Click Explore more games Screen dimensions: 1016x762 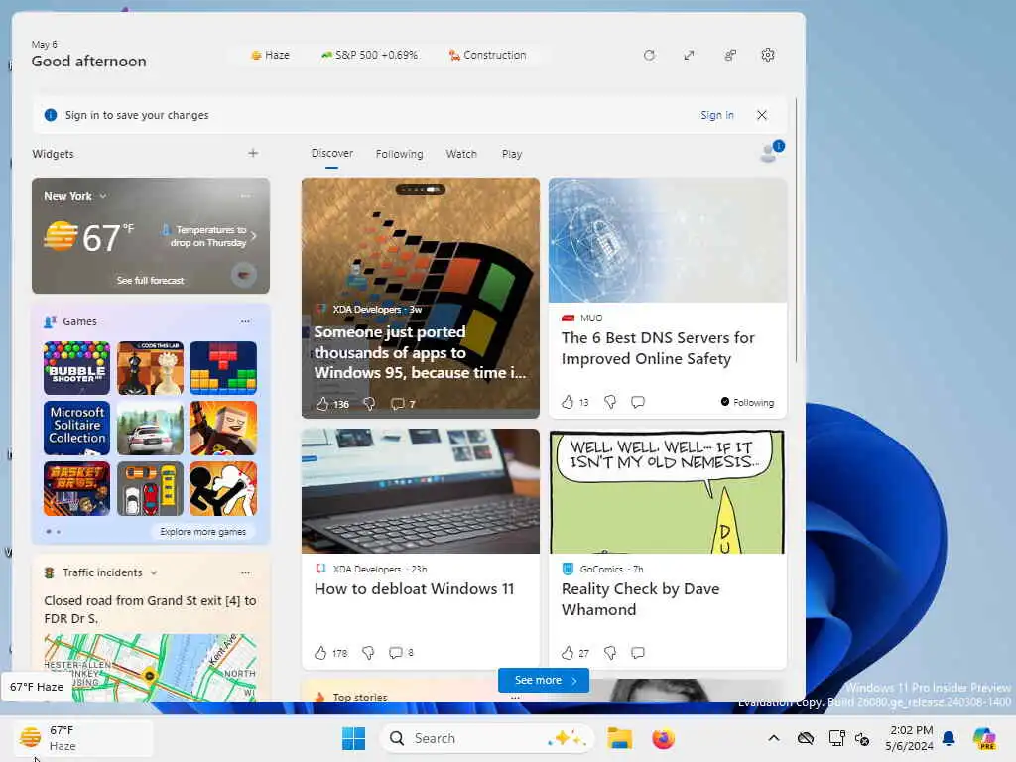[202, 532]
